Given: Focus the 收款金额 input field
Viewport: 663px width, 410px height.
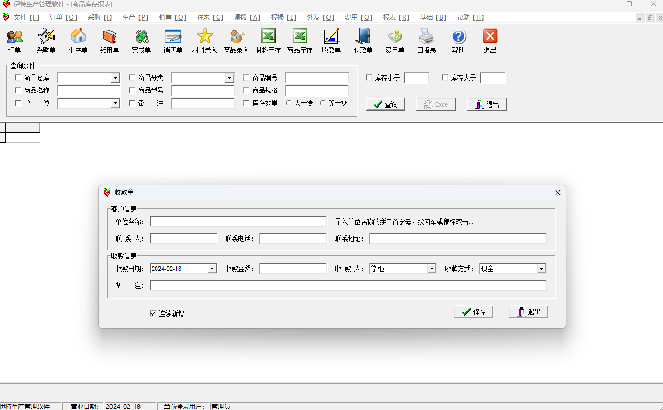Looking at the screenshot, I should (293, 269).
